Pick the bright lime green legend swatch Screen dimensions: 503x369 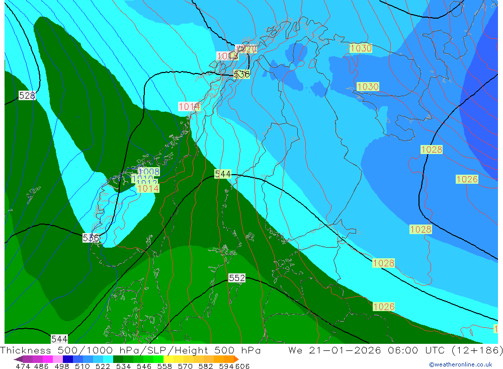click(158, 359)
